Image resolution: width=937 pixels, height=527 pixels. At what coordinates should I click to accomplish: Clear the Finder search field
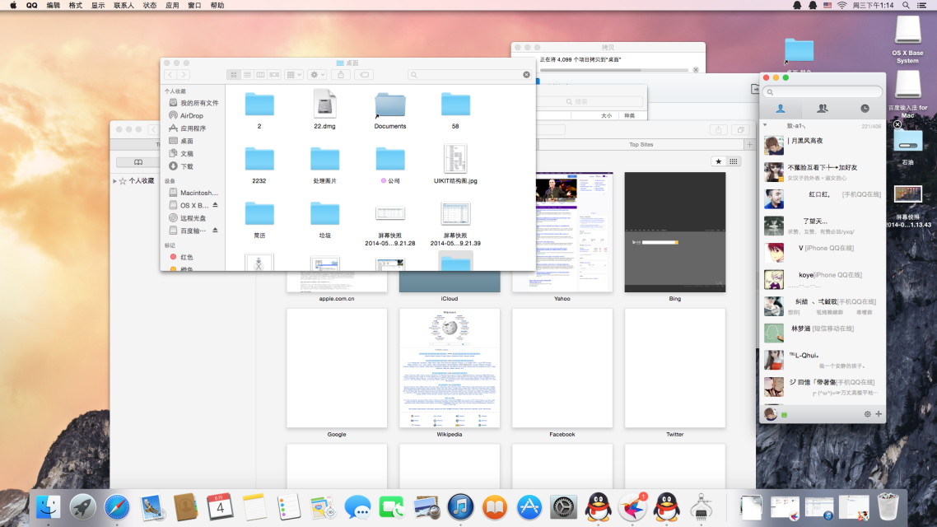(x=526, y=75)
